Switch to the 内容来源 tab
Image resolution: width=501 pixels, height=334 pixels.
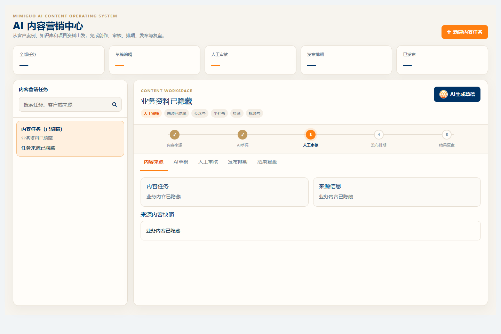pyautogui.click(x=154, y=162)
